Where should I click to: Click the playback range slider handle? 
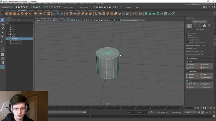(x=85, y=112)
